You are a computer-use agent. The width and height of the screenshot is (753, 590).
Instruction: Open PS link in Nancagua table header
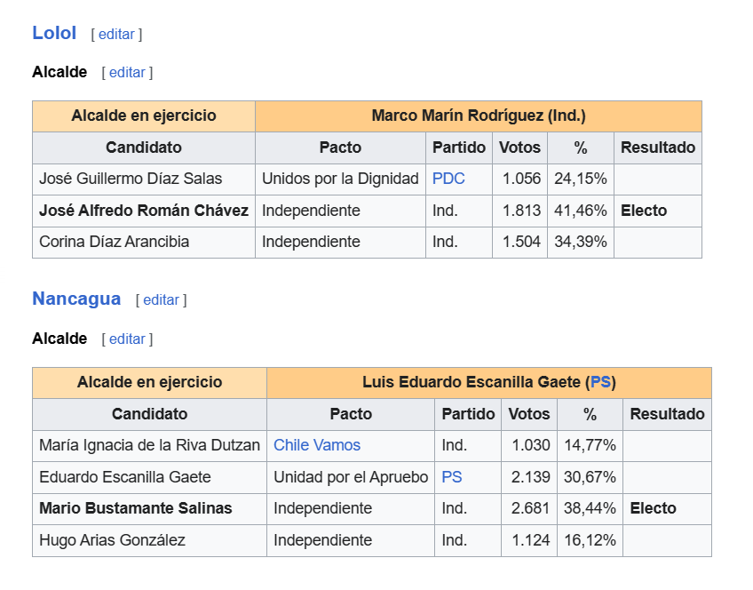pyautogui.click(x=600, y=382)
